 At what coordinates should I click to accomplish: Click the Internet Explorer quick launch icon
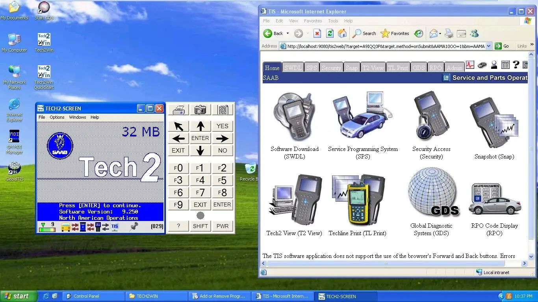46,296
